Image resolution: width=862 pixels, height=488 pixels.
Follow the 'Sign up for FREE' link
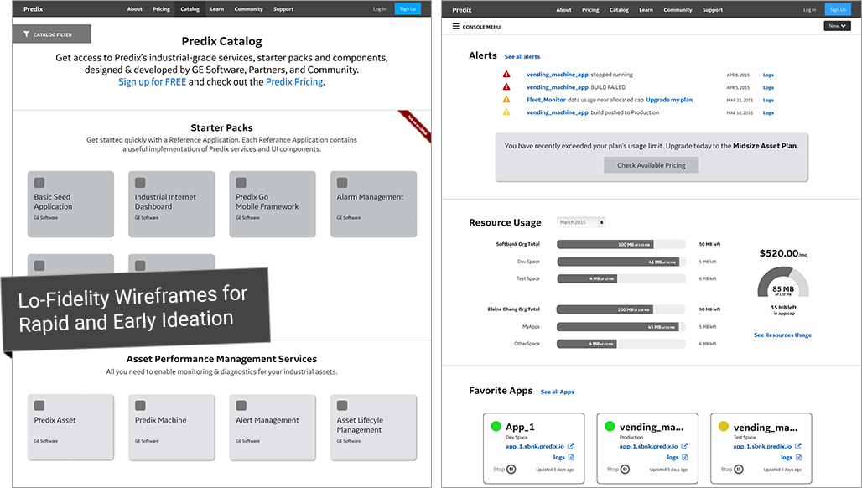point(153,82)
